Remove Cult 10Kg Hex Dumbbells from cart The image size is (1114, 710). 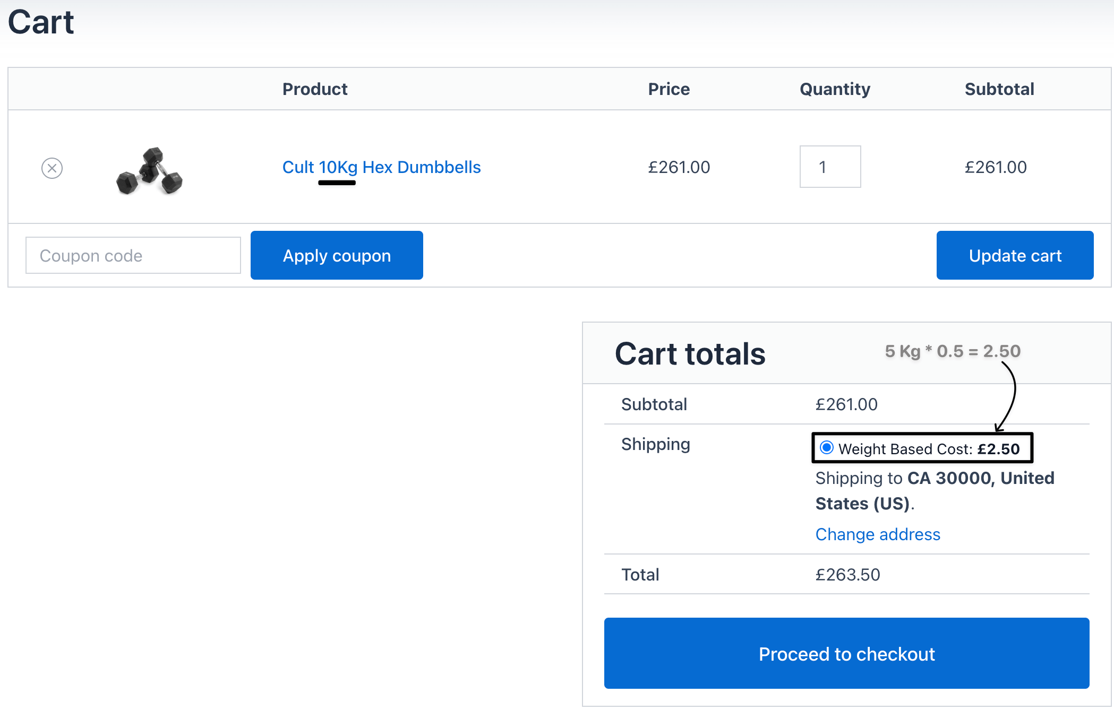[52, 168]
